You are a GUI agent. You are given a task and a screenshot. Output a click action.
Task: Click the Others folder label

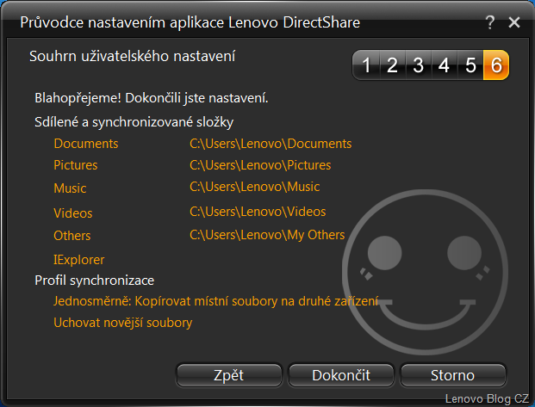pyautogui.click(x=72, y=235)
